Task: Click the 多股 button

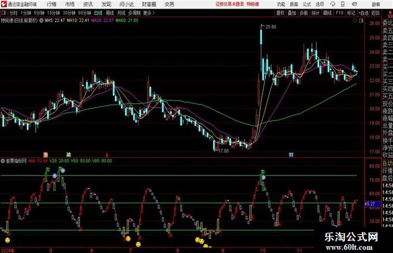Action: [304, 13]
